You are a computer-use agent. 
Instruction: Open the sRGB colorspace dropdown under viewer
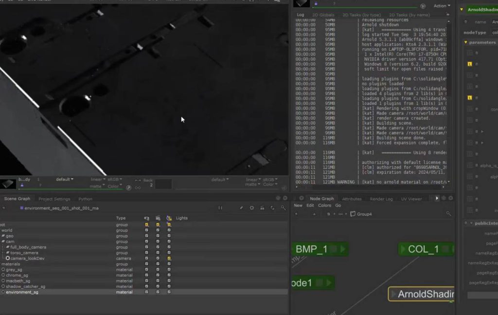tap(115, 179)
